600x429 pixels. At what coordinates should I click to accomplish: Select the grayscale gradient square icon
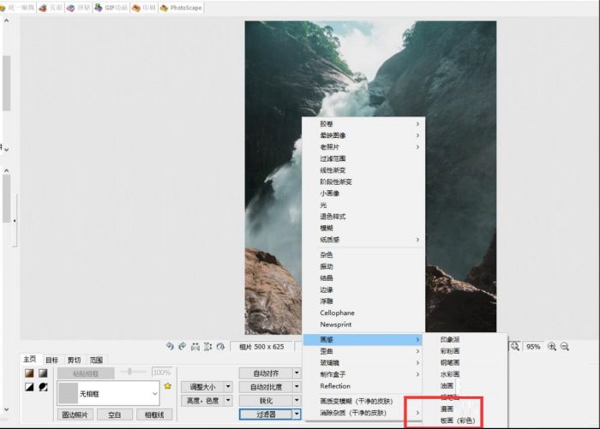coord(43,373)
